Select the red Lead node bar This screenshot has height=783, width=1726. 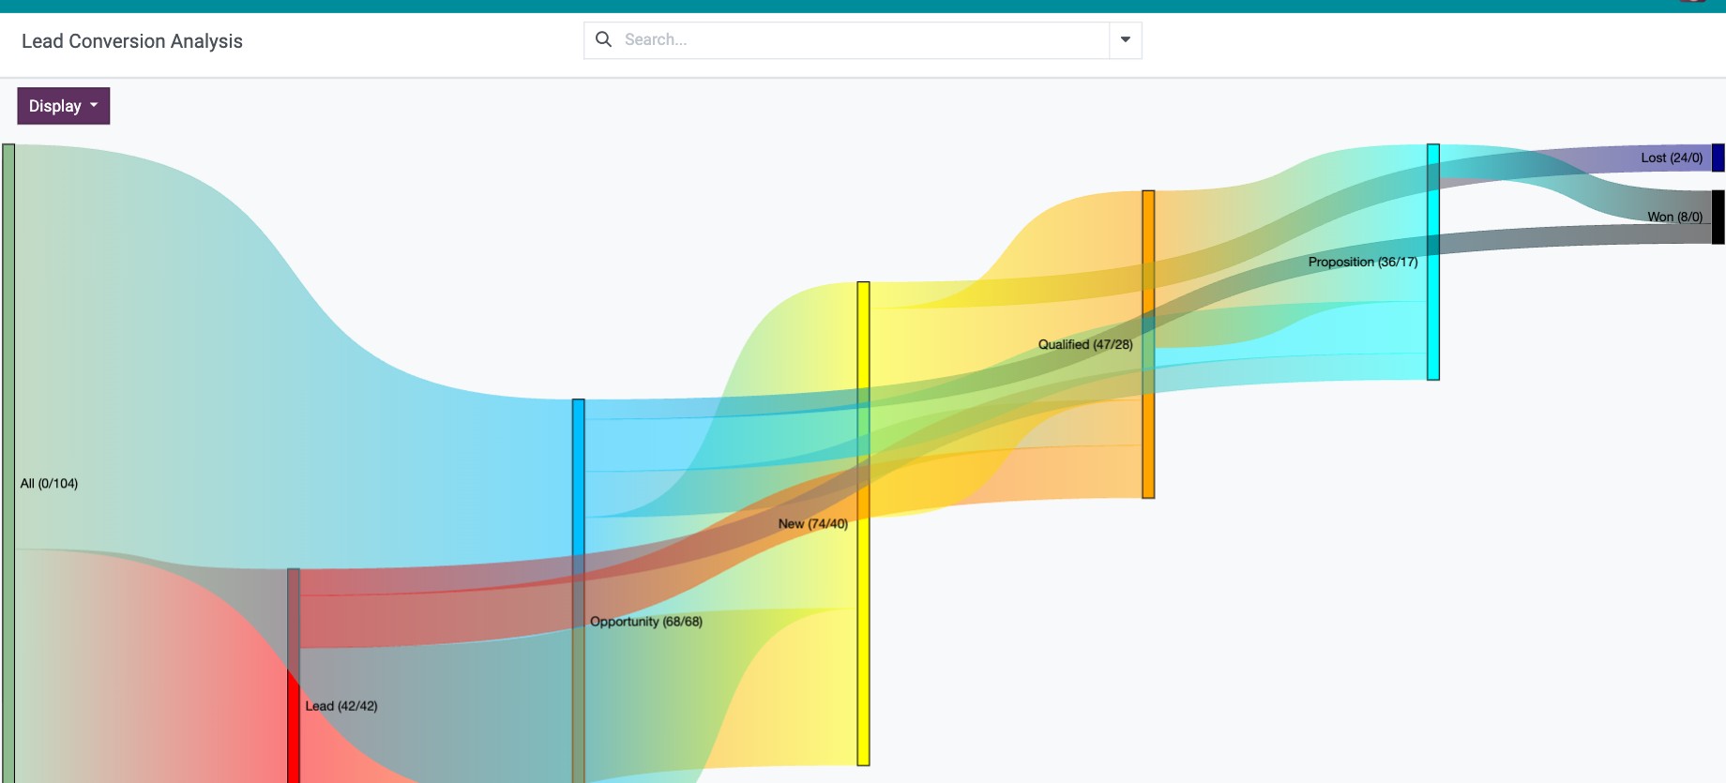click(294, 675)
